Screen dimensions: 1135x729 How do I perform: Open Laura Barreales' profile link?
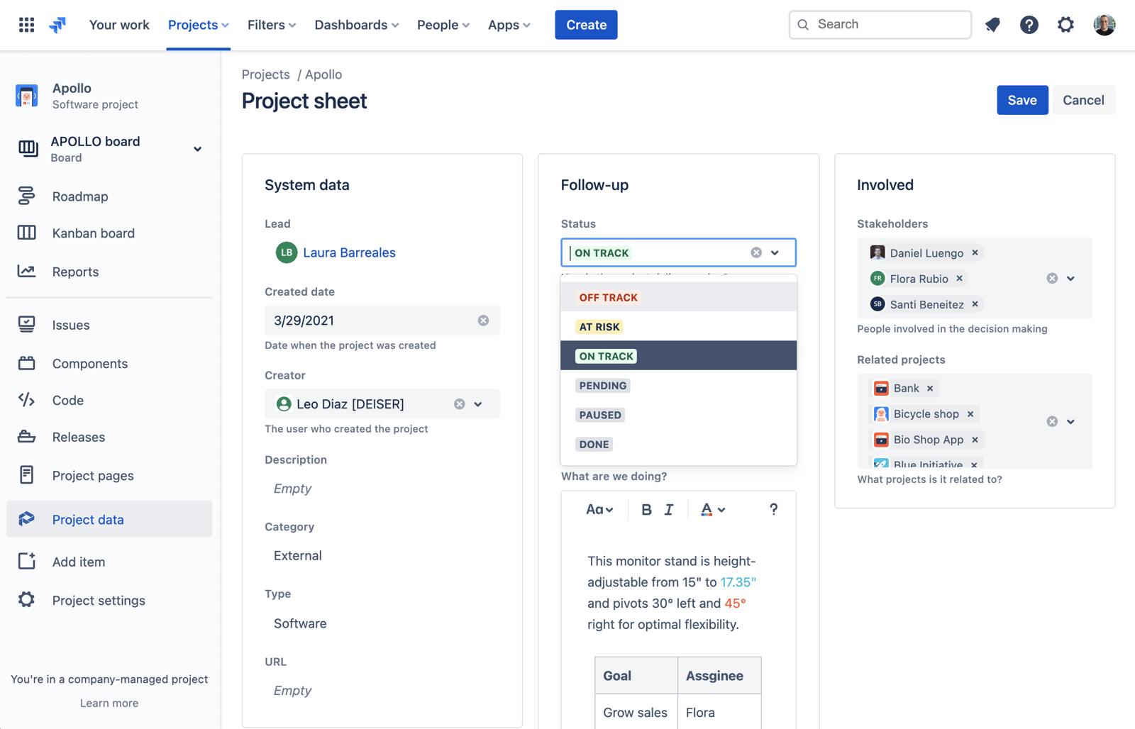pyautogui.click(x=349, y=252)
